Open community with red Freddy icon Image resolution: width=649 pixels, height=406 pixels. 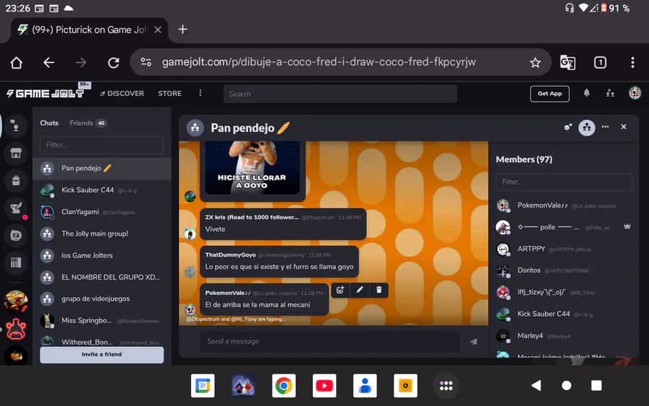point(16,330)
